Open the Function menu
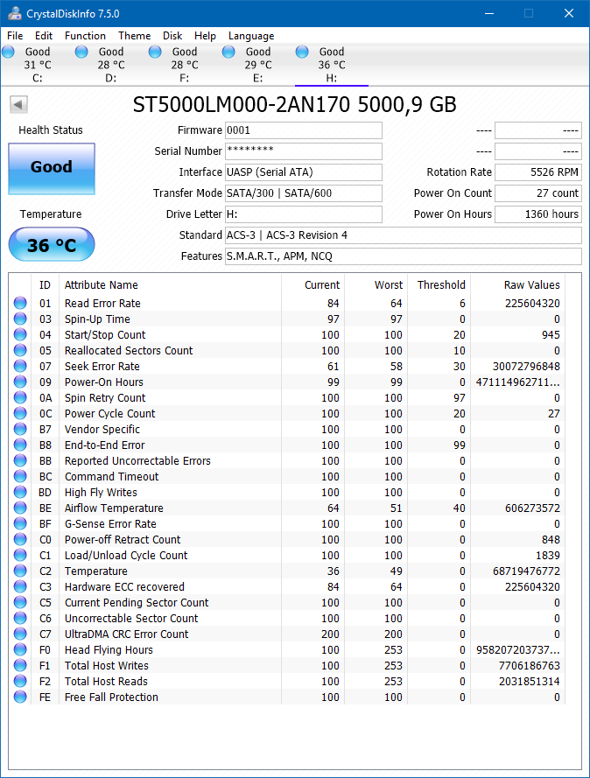Screen dimensions: 590x778 85,36
